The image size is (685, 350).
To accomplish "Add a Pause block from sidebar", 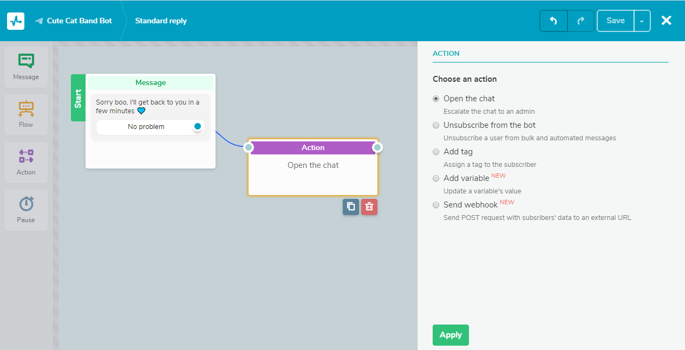I will [26, 210].
